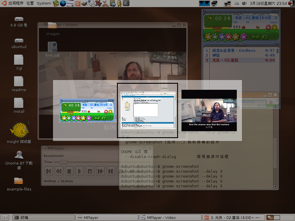Click terminal scrollbar down arrow

tap(275, 186)
